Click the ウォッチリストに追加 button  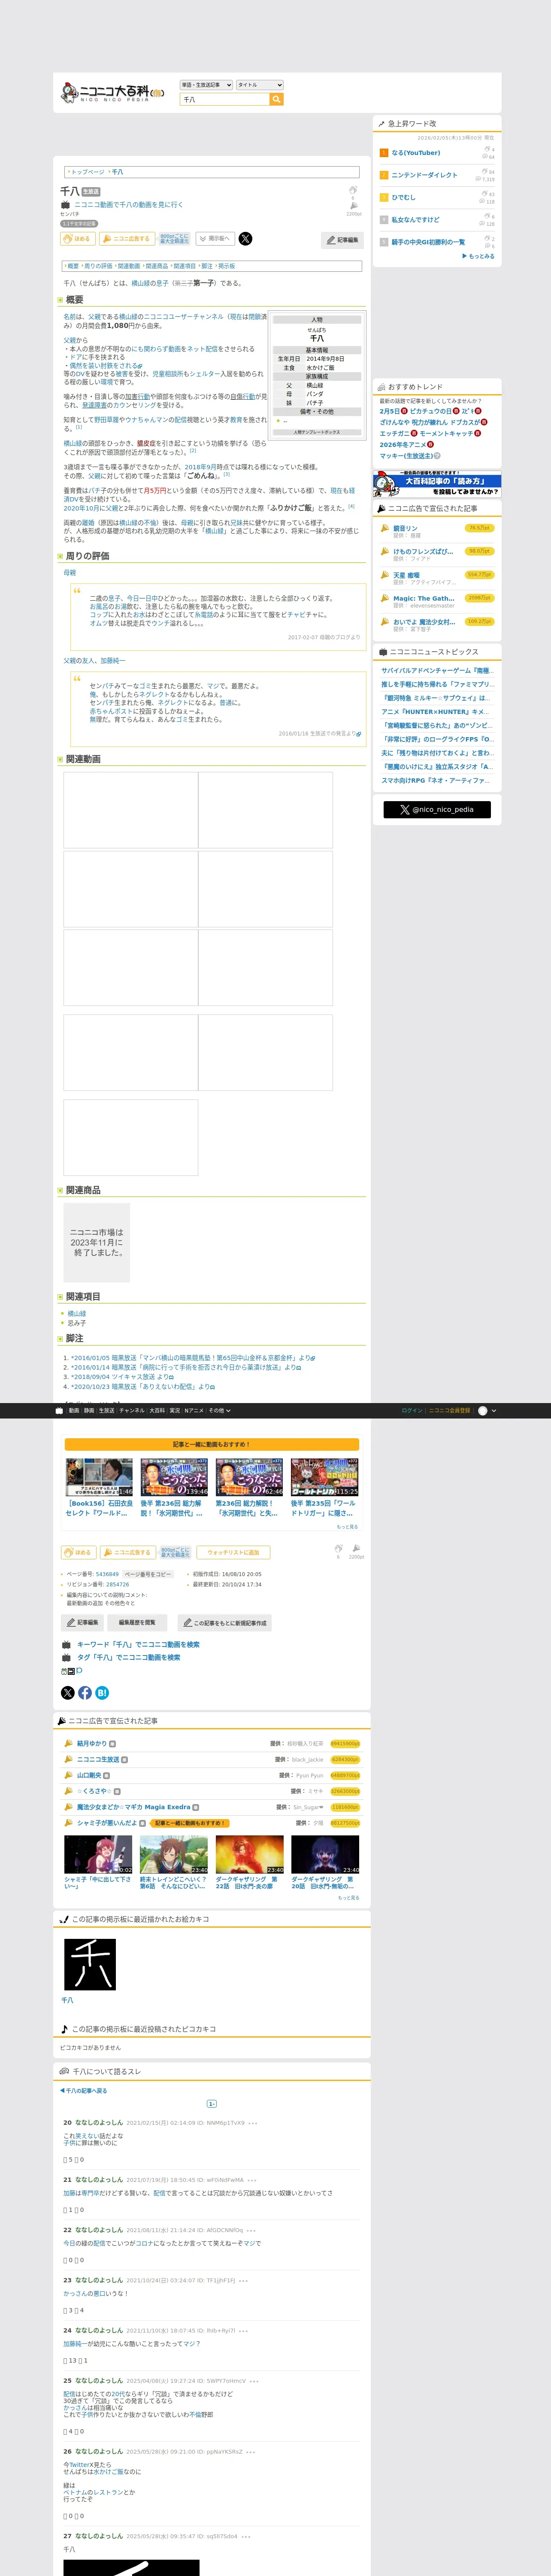[233, 1553]
